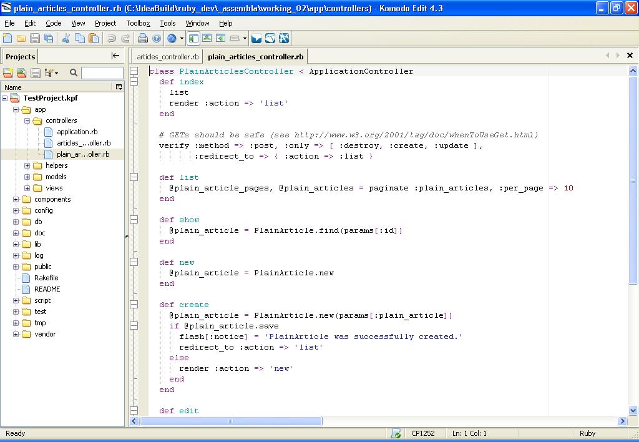Image resolution: width=639 pixels, height=442 pixels.
Task: Open Help via question mark icon
Action: coord(157,38)
